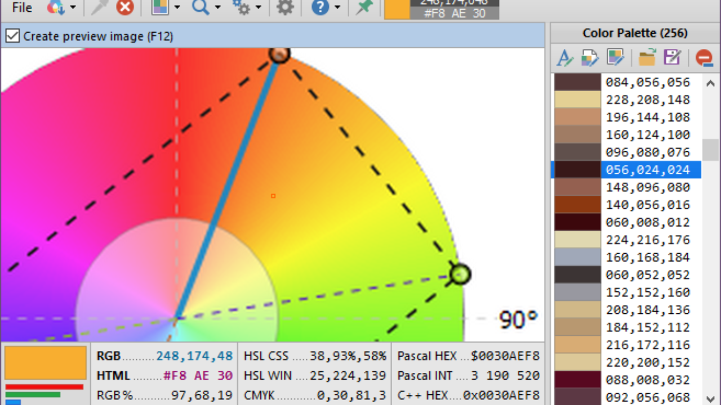Click the RGB value 248,174,48
Viewport: 721px width, 405px height.
pyautogui.click(x=194, y=356)
